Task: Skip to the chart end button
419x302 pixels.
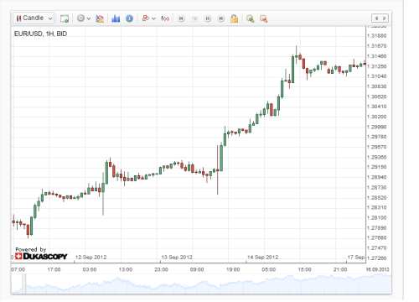Action: click(221, 18)
